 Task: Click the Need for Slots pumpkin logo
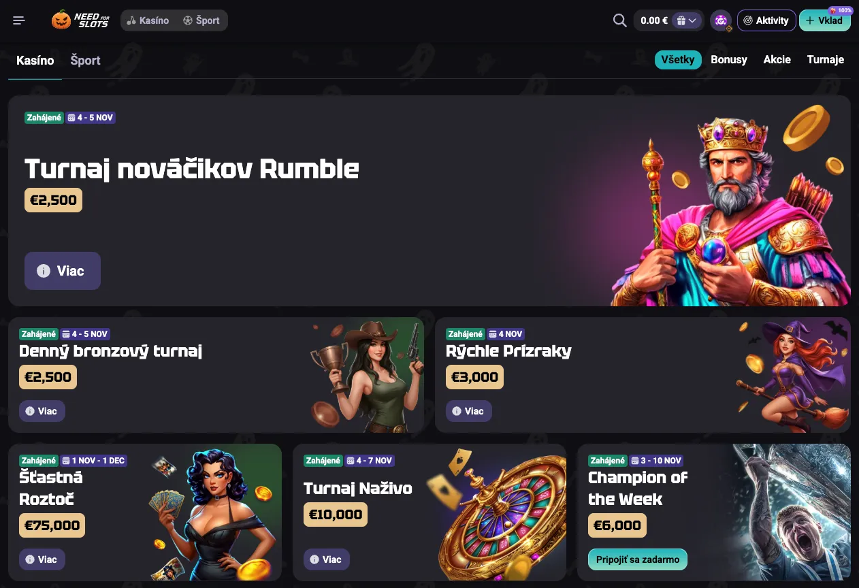pos(80,20)
